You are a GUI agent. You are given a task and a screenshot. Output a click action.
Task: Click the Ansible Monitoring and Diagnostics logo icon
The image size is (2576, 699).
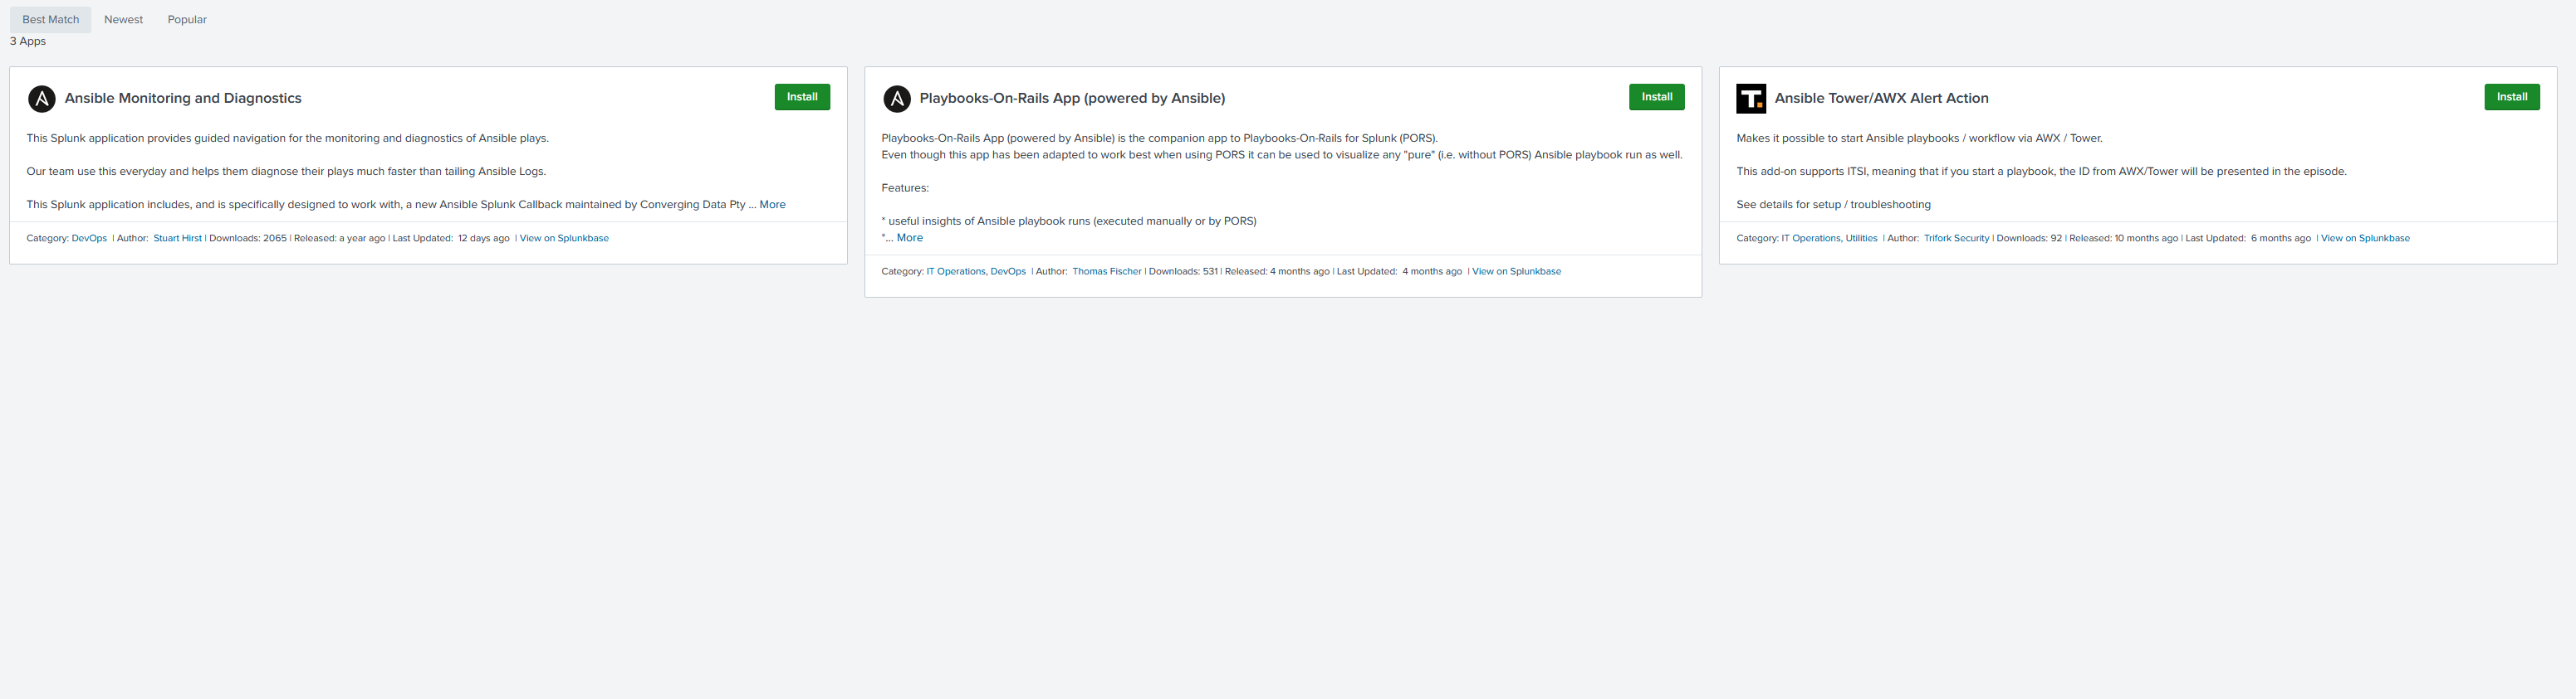tap(42, 99)
